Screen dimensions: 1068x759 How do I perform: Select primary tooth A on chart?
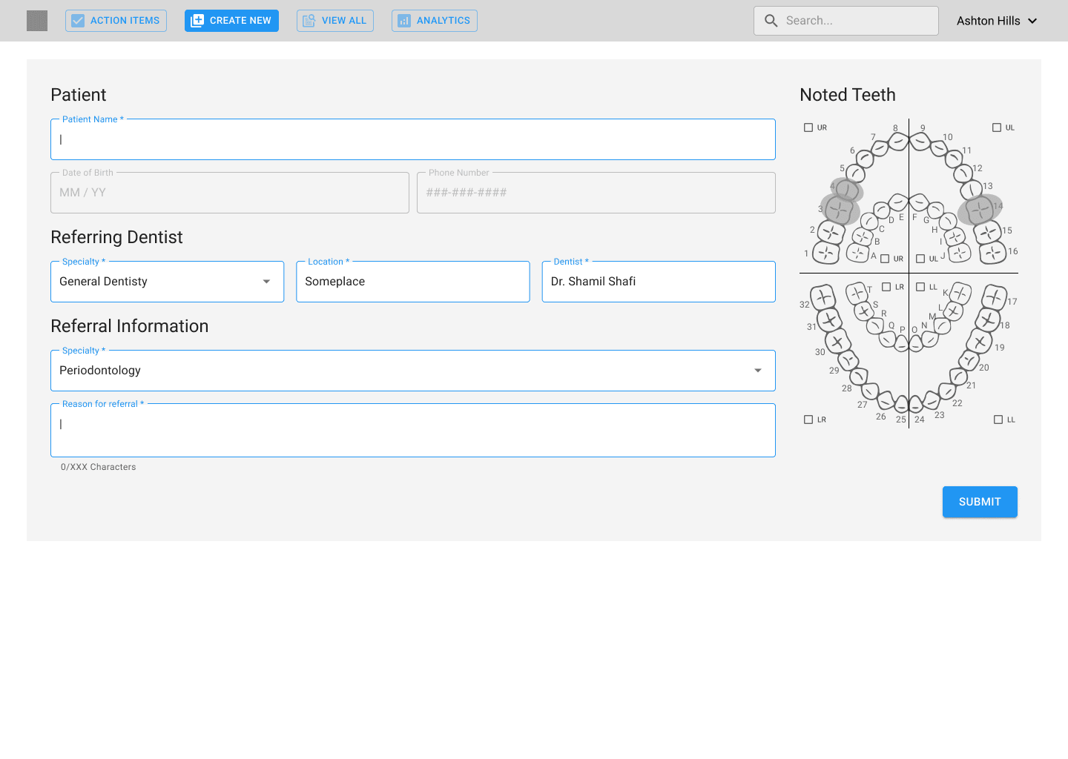point(858,253)
